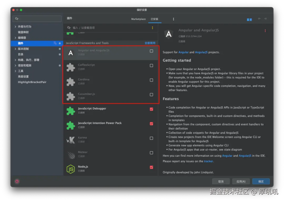Click the Meteor plugin icon
Image resolution: width=284 pixels, height=201 pixels.
click(x=71, y=155)
